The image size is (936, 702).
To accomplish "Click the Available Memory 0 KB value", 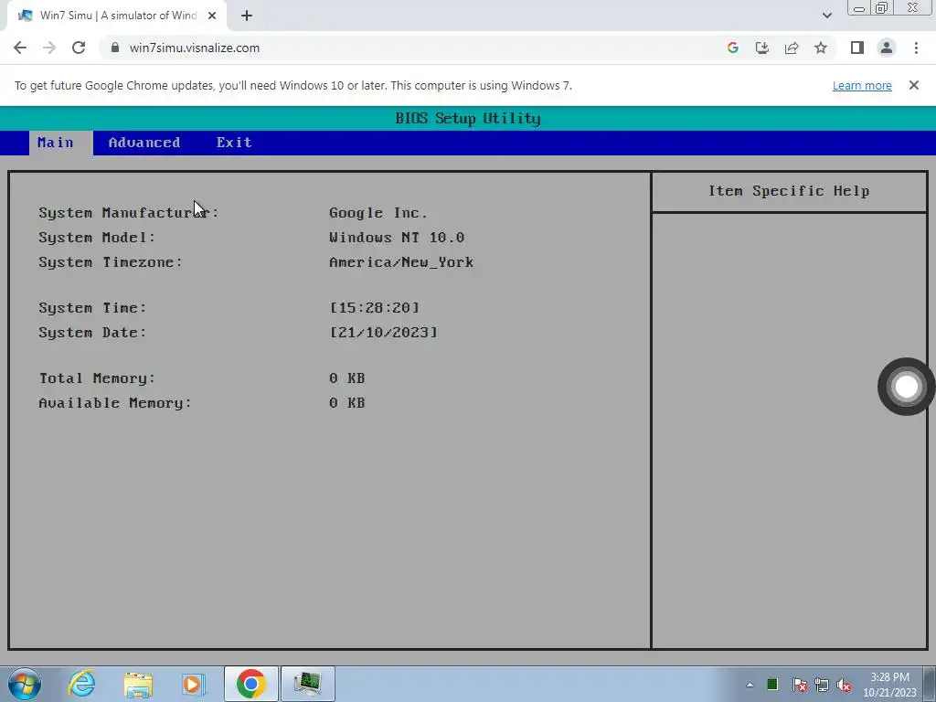I will point(346,403).
